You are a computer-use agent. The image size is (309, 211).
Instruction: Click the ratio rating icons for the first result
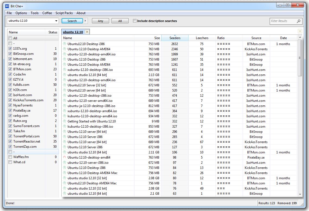(x=224, y=44)
